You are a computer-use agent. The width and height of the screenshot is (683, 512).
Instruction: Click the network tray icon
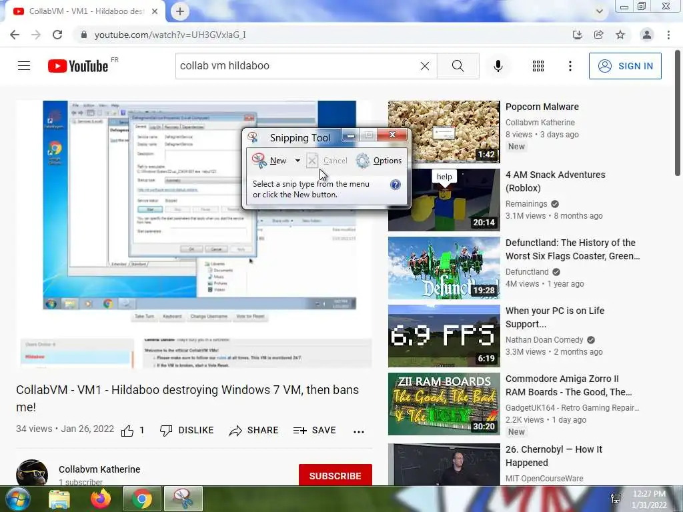coord(616,499)
